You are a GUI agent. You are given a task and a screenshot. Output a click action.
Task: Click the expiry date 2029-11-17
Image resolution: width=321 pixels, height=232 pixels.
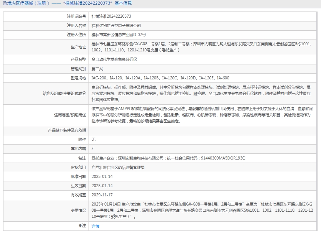pos(102,195)
